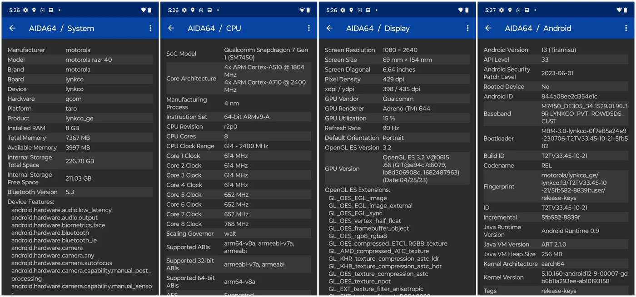Tap the 5:27 clock in Android screen
Screen dimensions: 636x297
point(490,10)
